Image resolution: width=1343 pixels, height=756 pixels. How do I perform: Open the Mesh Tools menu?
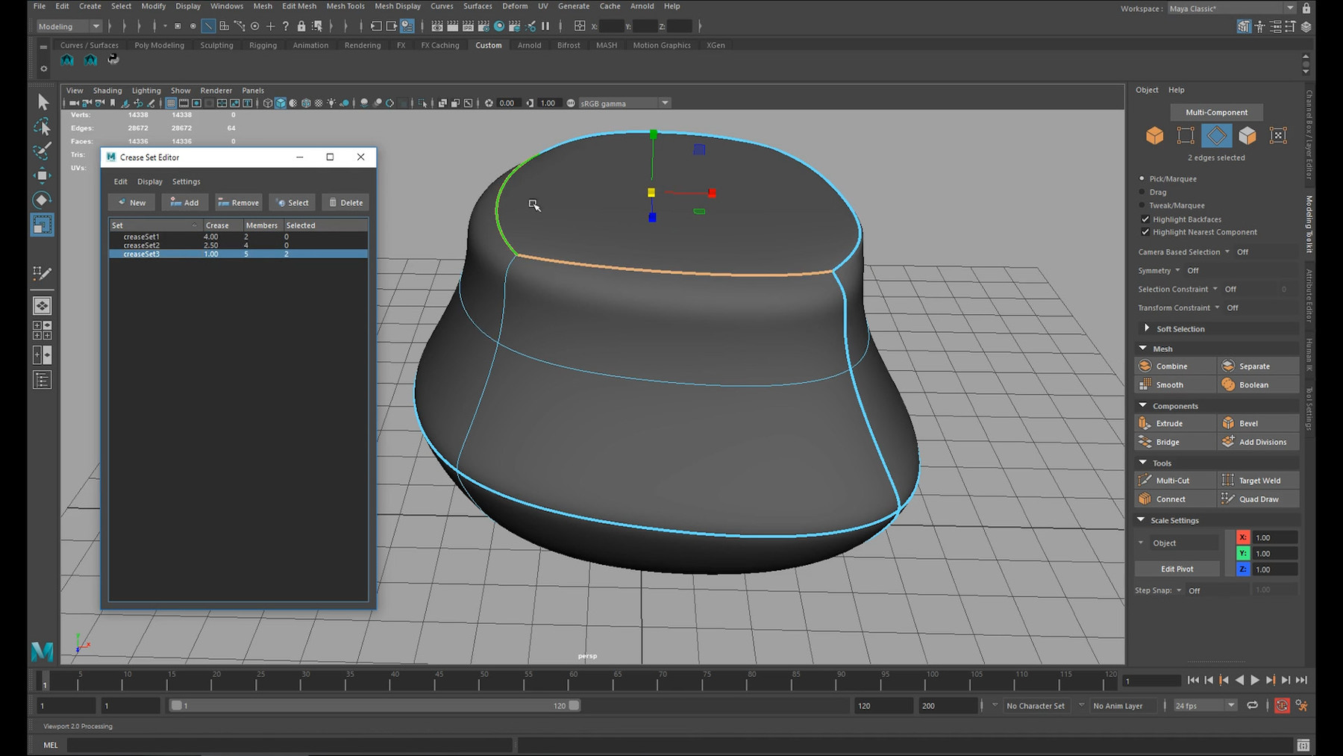[x=345, y=6]
